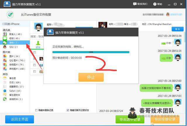Image resolution: width=187 pixels, height=126 pixels.
Task: Click 导出选中记录 export selected button
Action: pos(130,119)
